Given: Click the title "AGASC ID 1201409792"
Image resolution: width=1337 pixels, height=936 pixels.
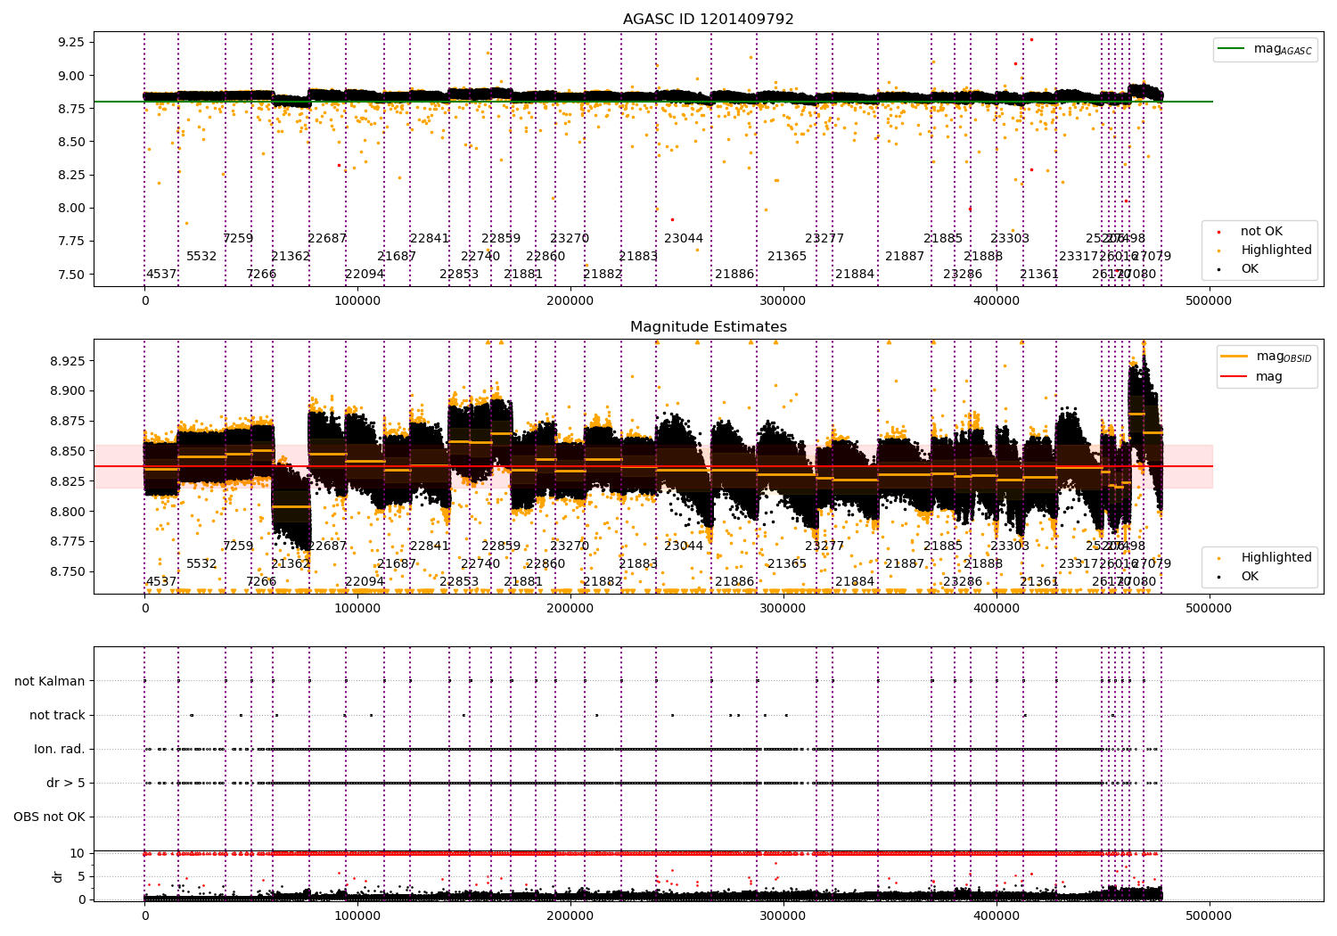Looking at the screenshot, I should point(709,19).
